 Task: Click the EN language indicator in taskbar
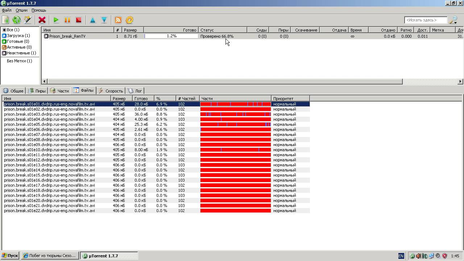(401, 256)
